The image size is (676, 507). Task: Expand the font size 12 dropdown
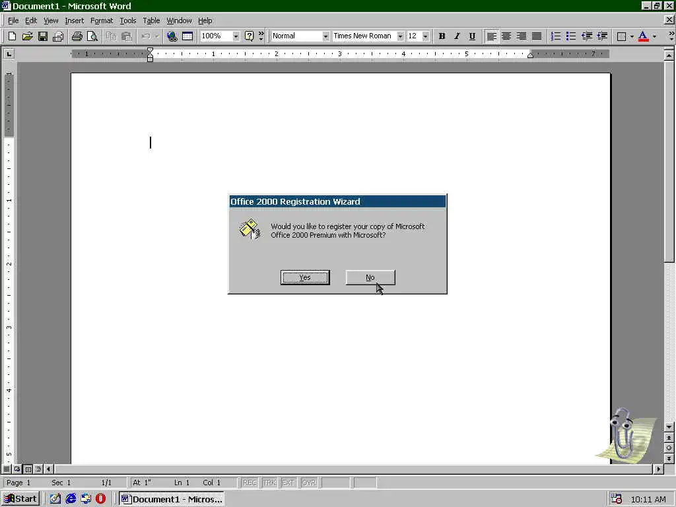pyautogui.click(x=426, y=36)
